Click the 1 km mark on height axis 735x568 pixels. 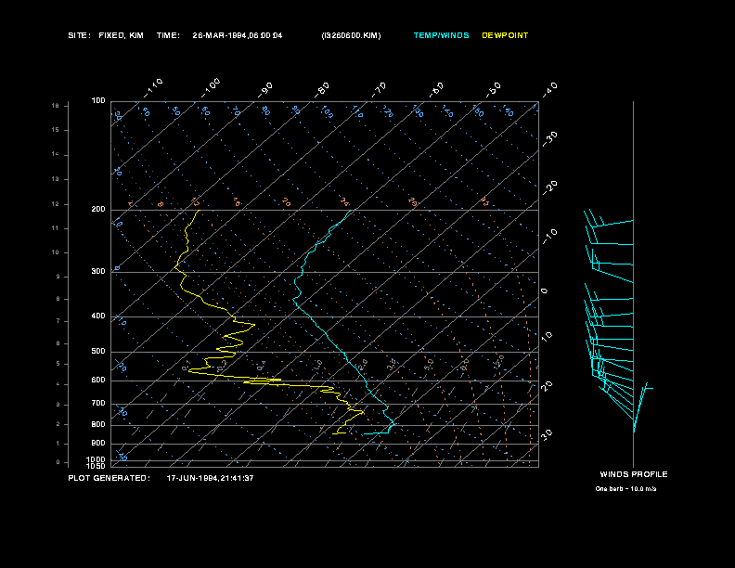(x=58, y=444)
